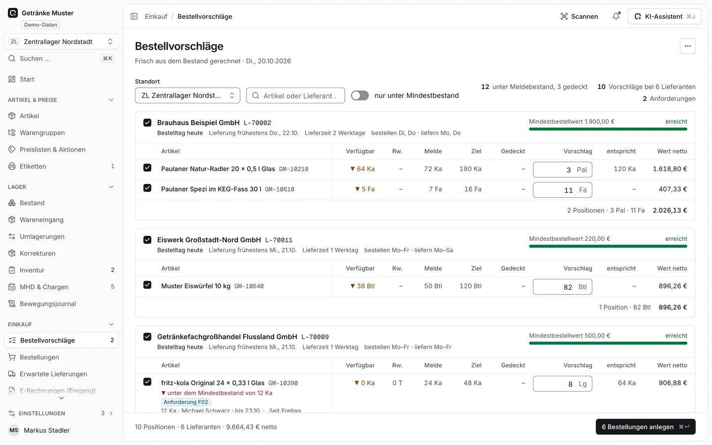This screenshot has width=712, height=445.
Task: Uncheck the Eiswerk Großstadt-Nord GmbH checkbox
Action: pos(147,239)
